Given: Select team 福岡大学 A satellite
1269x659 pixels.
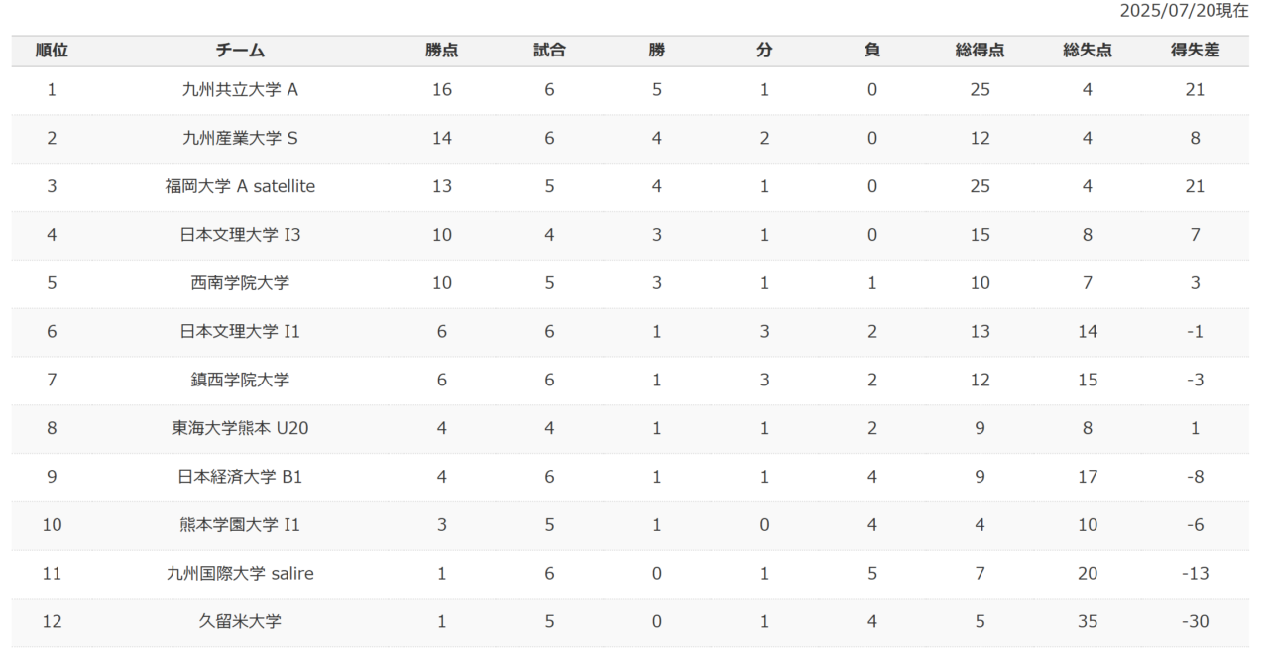Looking at the screenshot, I should tap(240, 186).
